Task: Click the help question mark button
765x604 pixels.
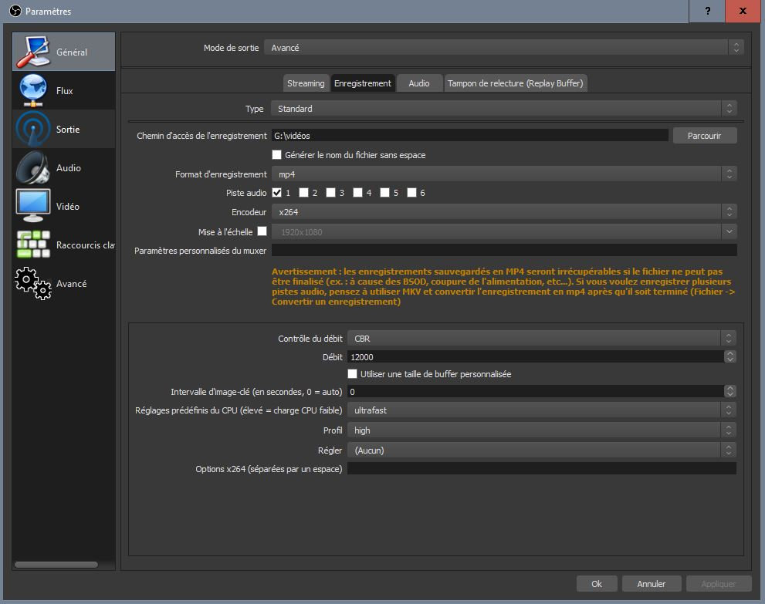Action: tap(707, 11)
